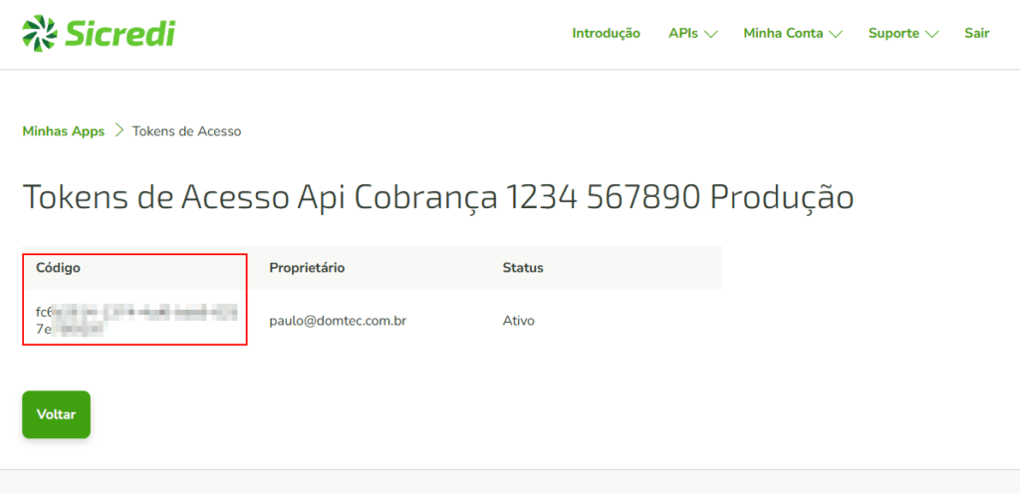Click the owner email paulo@domtec.com.br
The height and width of the screenshot is (494, 1020).
pos(337,321)
